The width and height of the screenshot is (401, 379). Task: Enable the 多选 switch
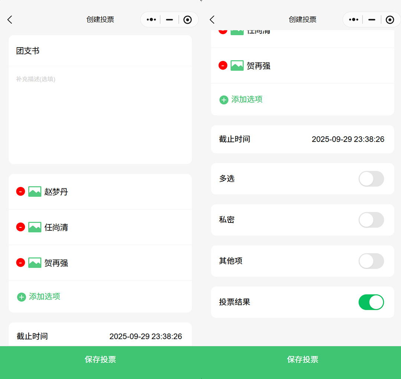(x=371, y=179)
